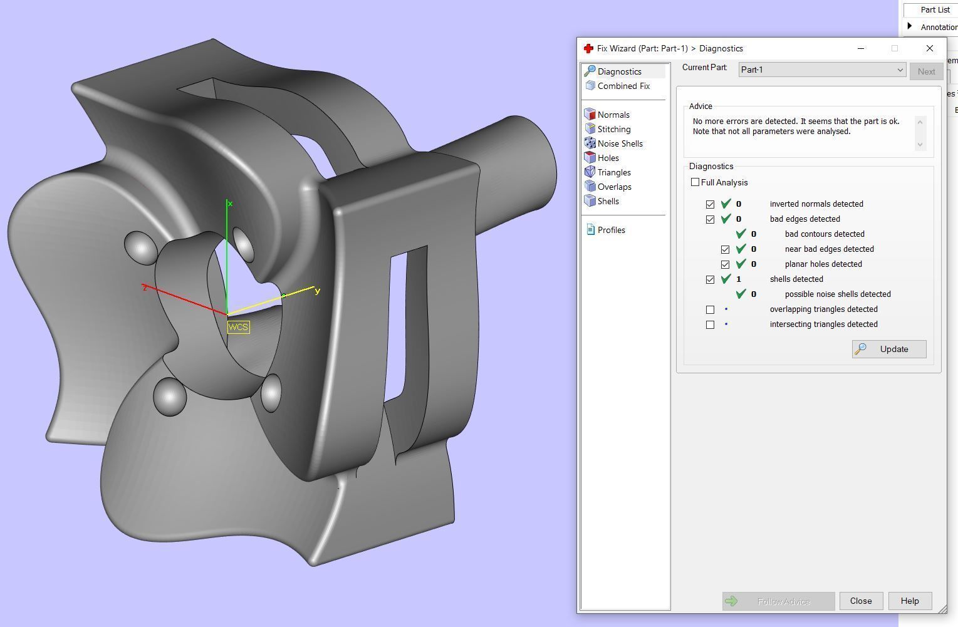Expand the Annotation section arrow
Viewport: 958px width, 627px height.
click(910, 26)
